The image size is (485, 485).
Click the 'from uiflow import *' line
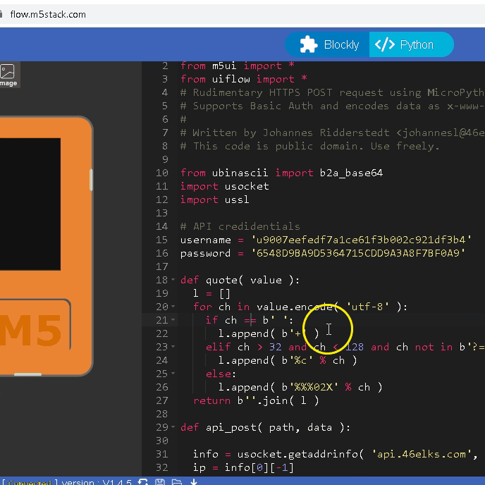[244, 79]
